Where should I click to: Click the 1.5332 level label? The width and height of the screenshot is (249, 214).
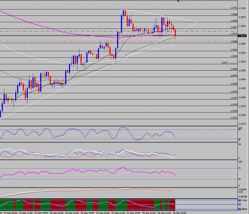point(234,118)
